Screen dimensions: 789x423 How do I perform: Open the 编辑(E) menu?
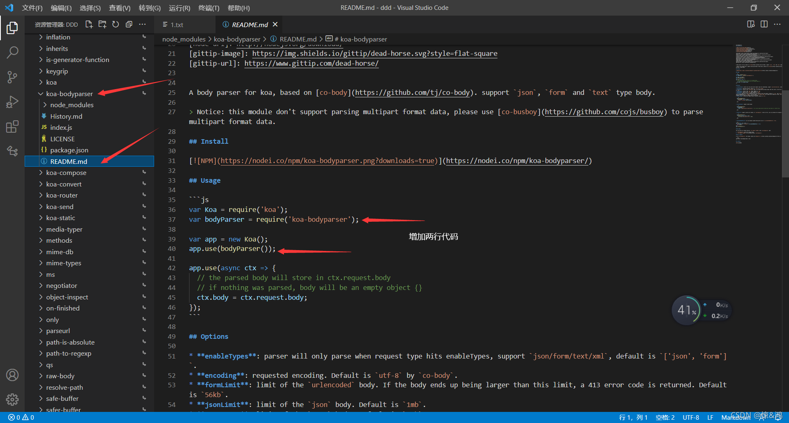coord(61,8)
